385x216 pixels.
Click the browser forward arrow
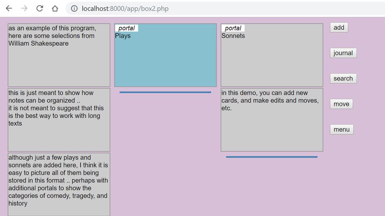pos(24,9)
